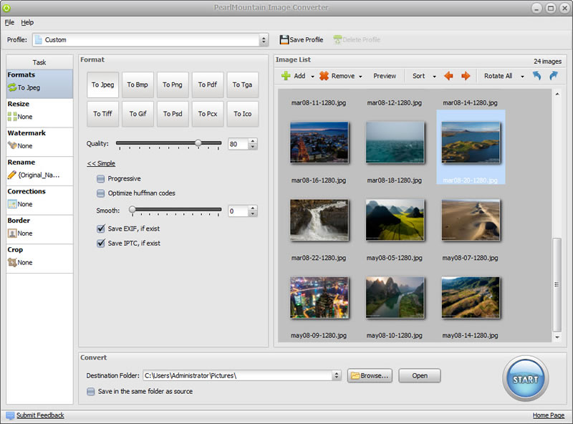Move image left with orange left arrow

[x=448, y=76]
